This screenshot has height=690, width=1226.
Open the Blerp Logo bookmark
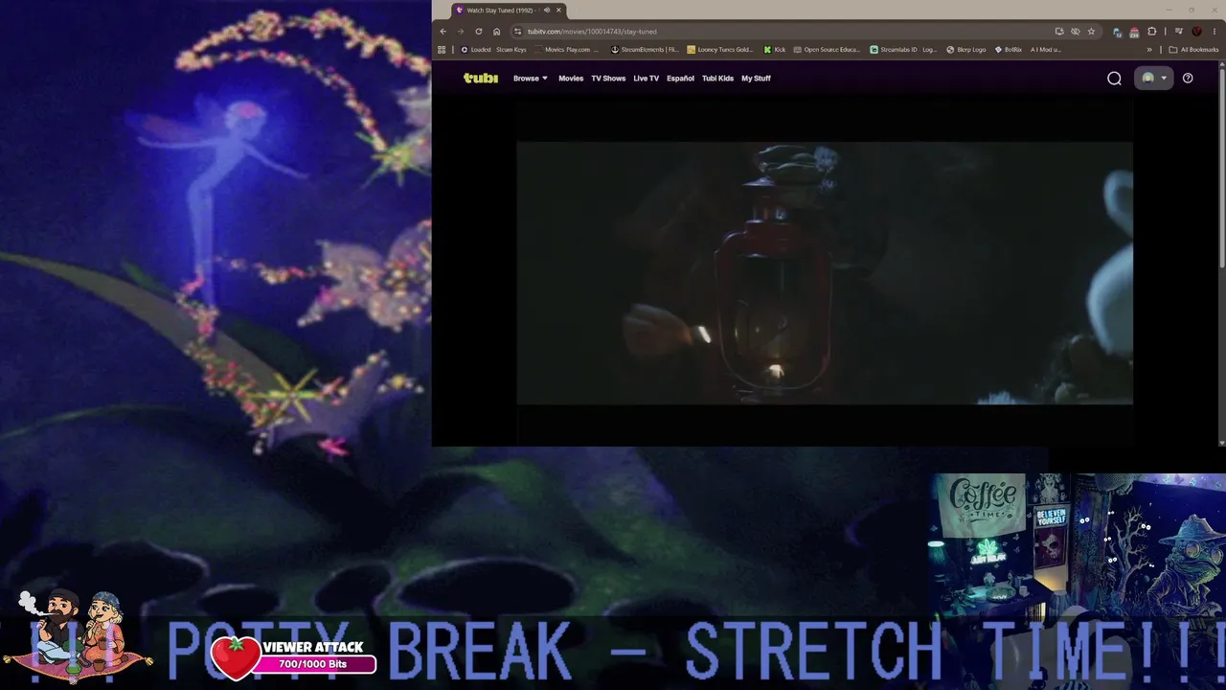[x=966, y=50]
